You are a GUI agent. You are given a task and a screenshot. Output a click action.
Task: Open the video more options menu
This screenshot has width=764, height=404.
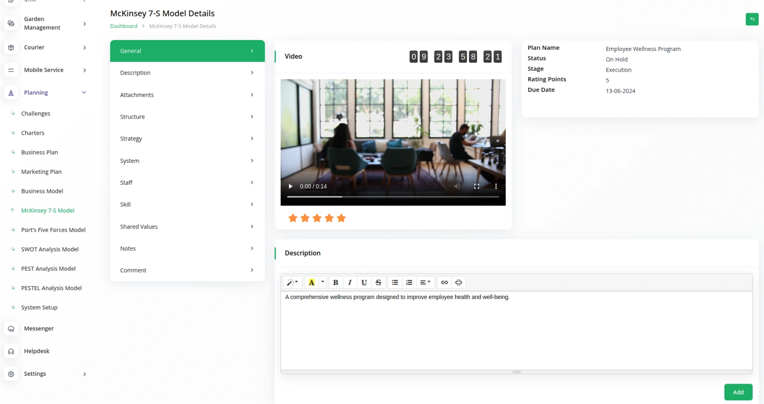click(x=496, y=186)
